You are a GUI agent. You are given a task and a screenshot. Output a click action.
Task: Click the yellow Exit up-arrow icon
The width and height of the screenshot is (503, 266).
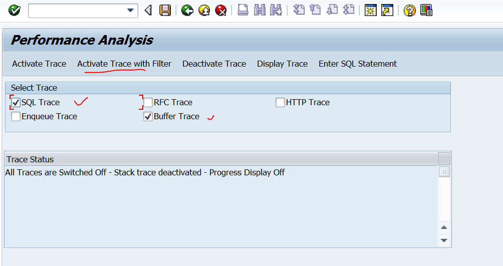click(204, 11)
